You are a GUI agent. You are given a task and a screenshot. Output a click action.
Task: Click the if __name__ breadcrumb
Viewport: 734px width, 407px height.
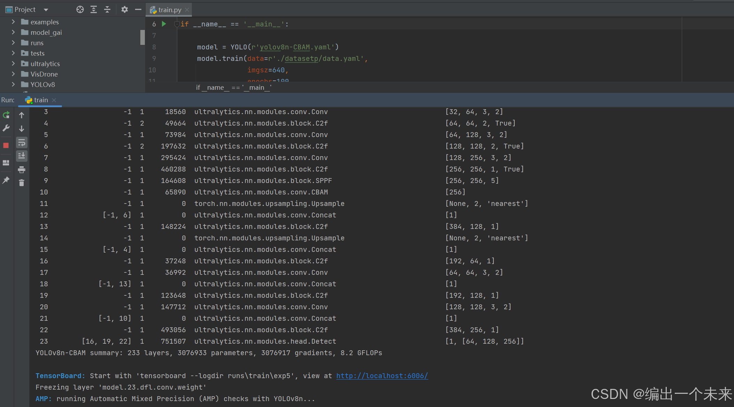click(234, 88)
